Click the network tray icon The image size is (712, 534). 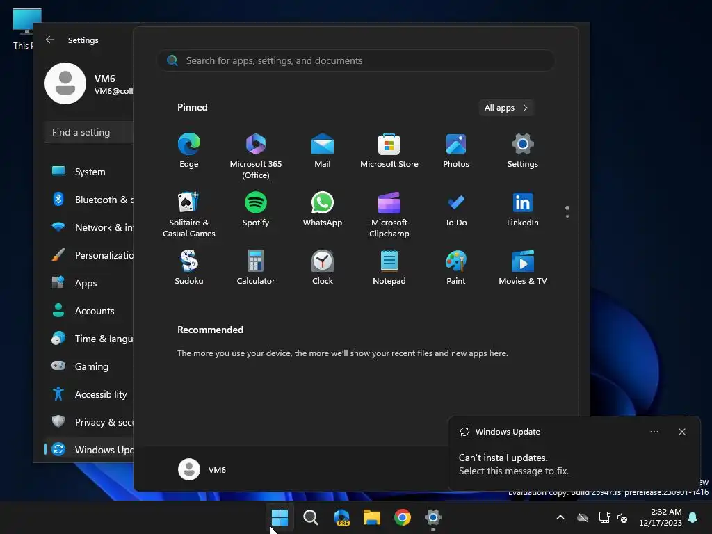604,517
